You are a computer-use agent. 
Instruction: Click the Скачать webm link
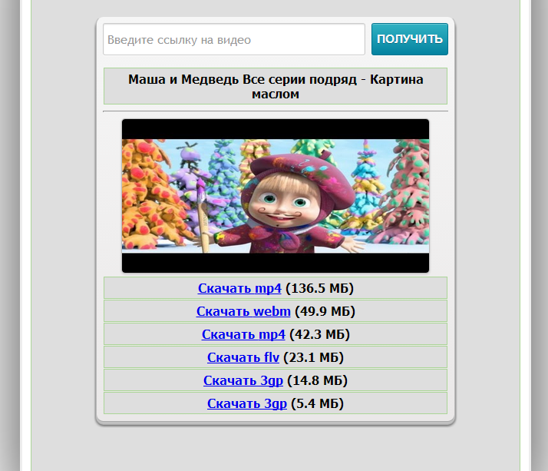pos(243,311)
